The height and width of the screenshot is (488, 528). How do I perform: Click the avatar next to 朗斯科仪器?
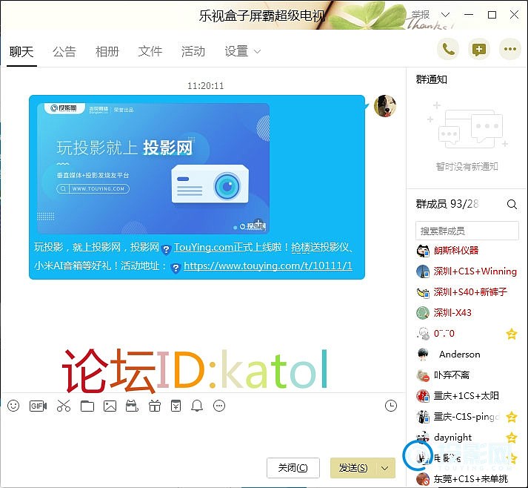pyautogui.click(x=423, y=251)
